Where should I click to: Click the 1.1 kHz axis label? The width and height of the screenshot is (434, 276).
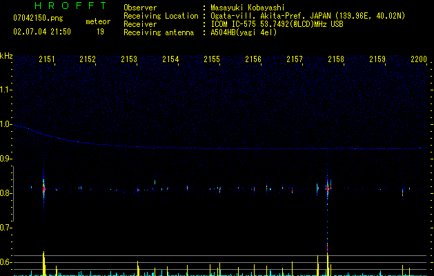[x=6, y=90]
